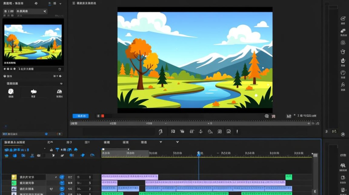The height and width of the screenshot is (195, 349).
Task: Switch to the leftmost timeline panel tab
Action: [15, 142]
